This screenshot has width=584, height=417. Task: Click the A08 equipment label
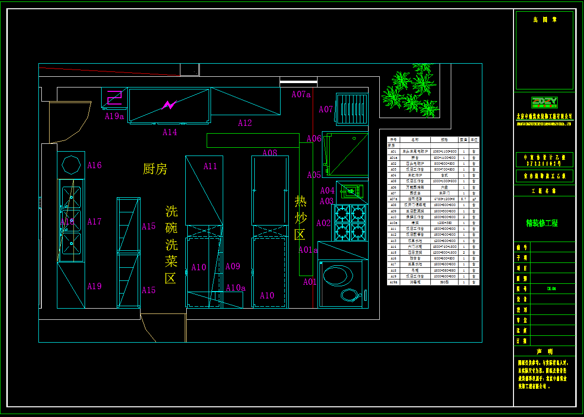270,153
